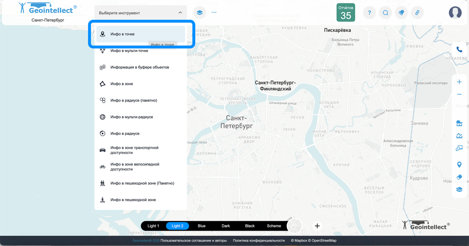Select the location pin marker tool
469x246 pixels.
(459, 164)
